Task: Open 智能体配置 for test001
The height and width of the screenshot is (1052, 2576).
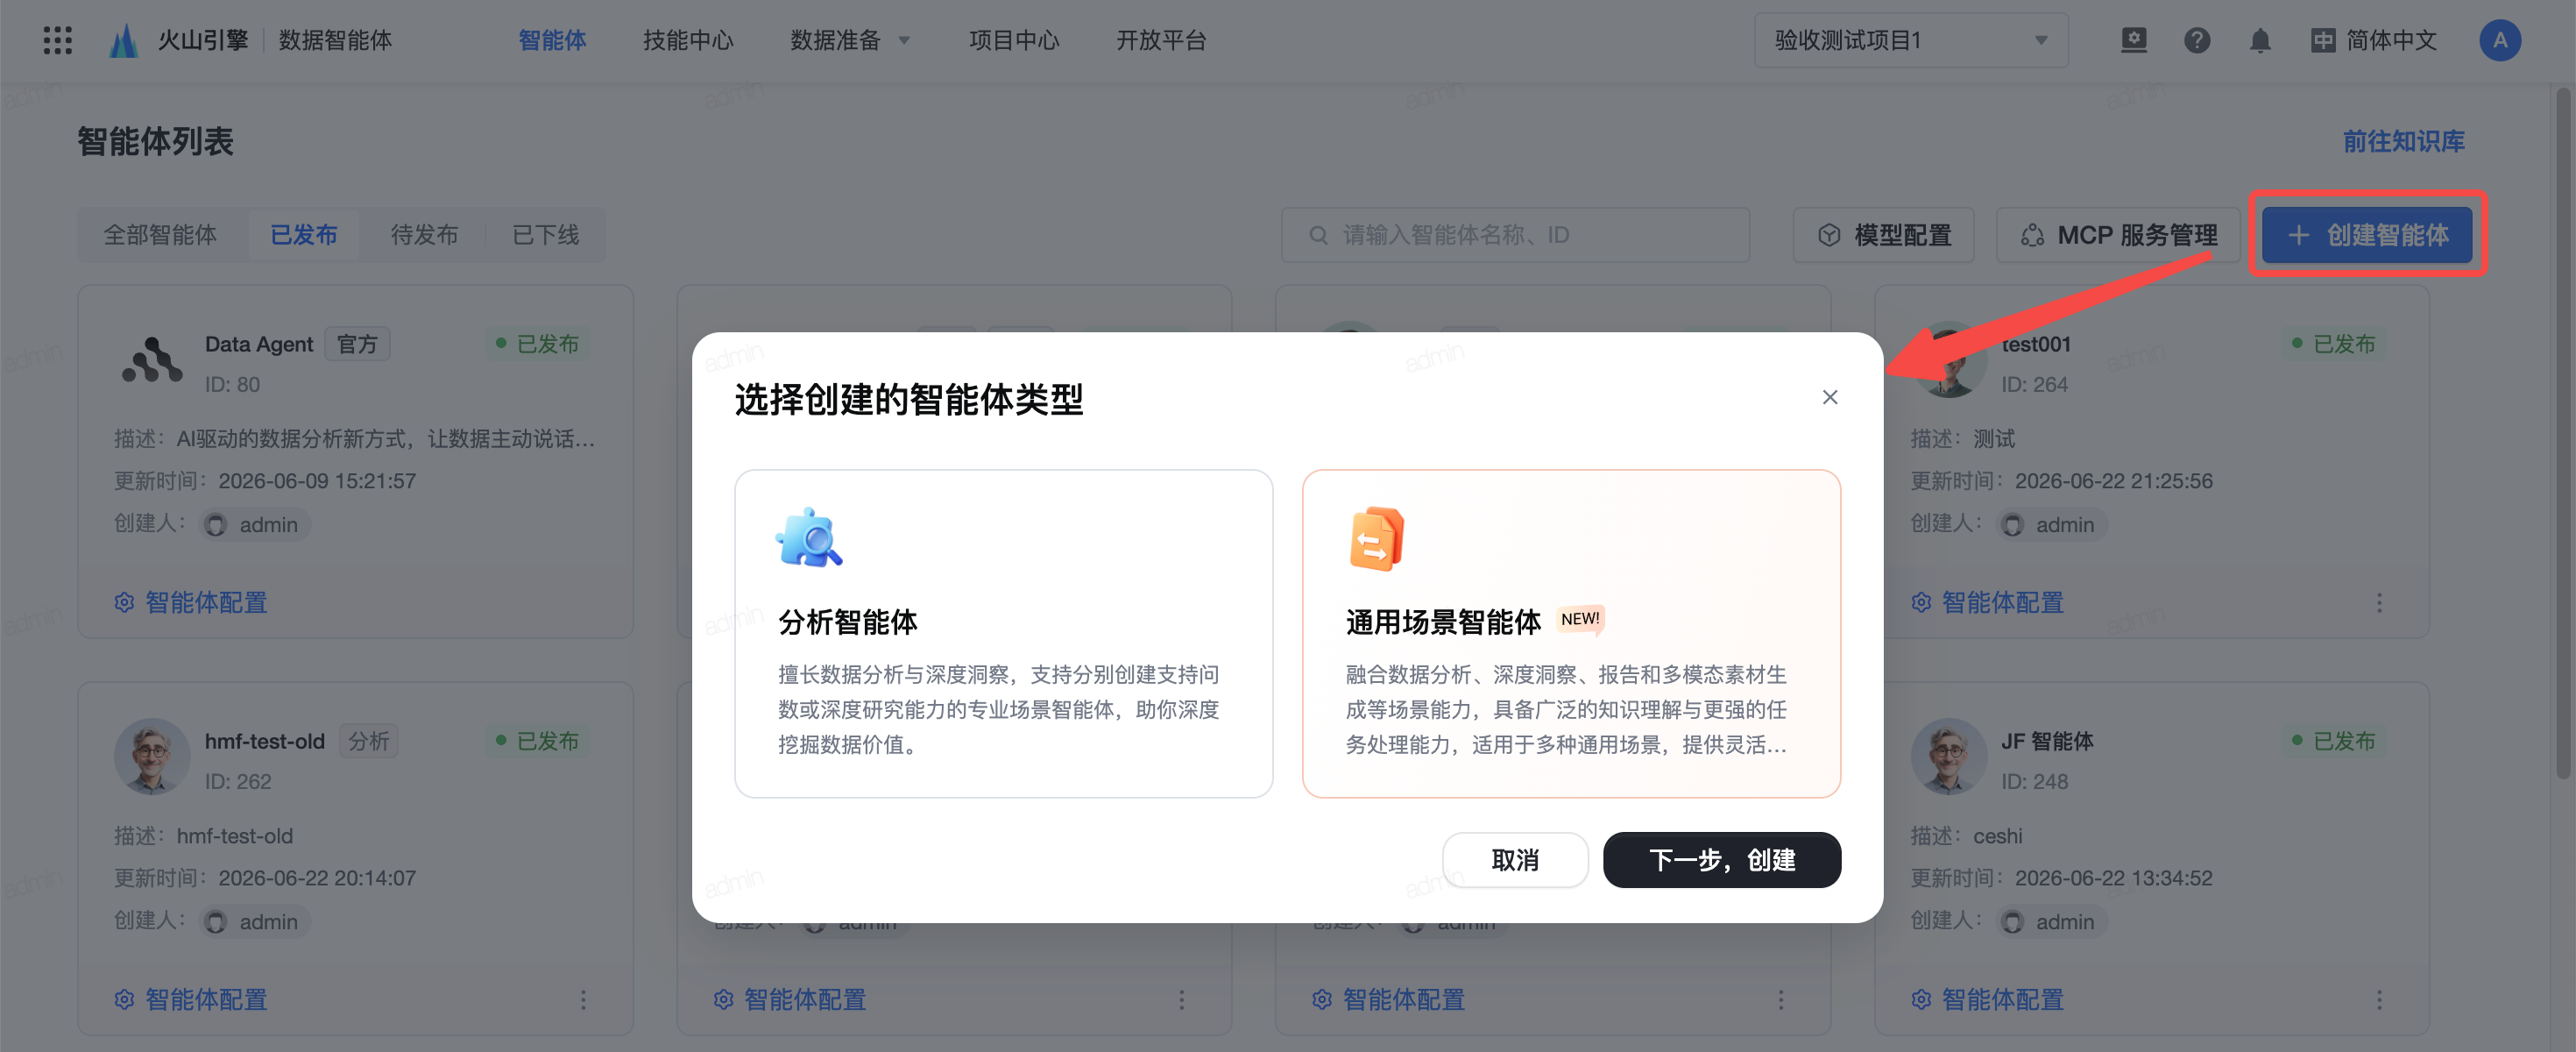Action: pos(1987,601)
